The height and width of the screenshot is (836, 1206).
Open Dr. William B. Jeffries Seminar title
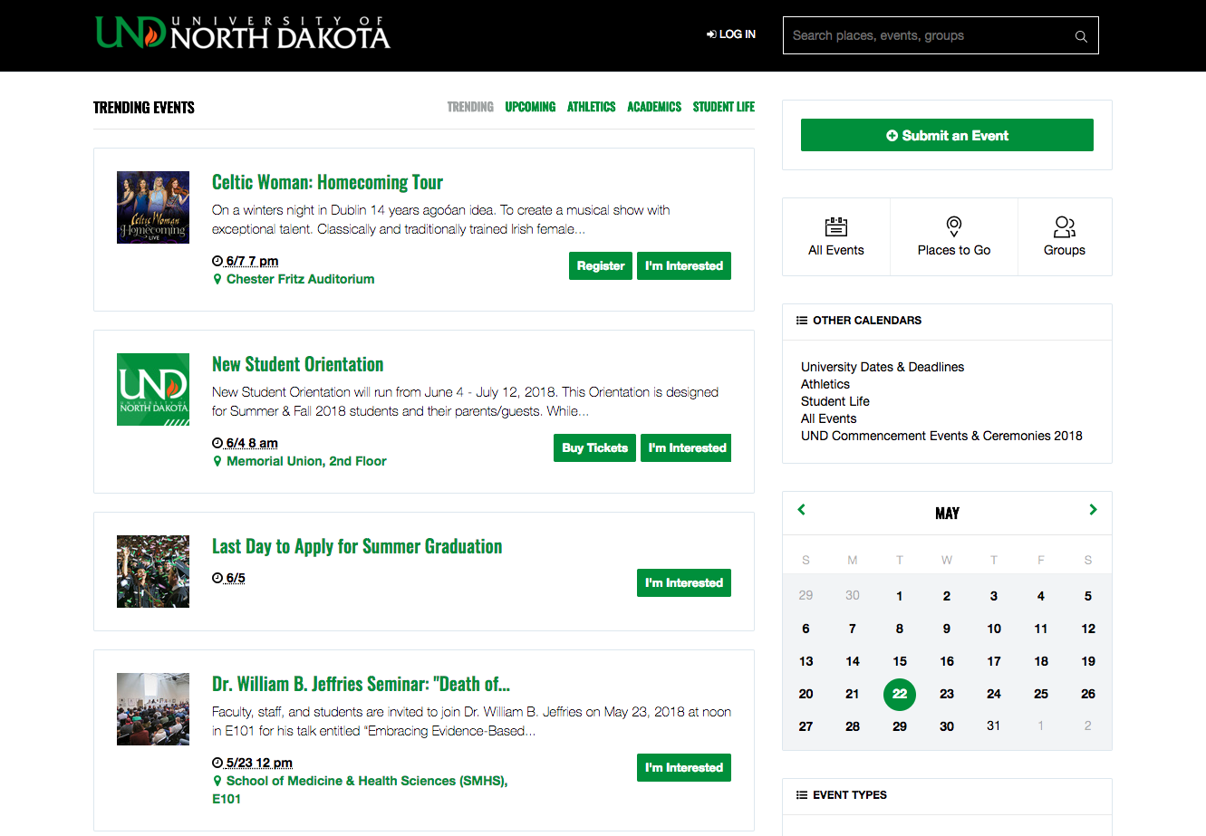pyautogui.click(x=361, y=684)
